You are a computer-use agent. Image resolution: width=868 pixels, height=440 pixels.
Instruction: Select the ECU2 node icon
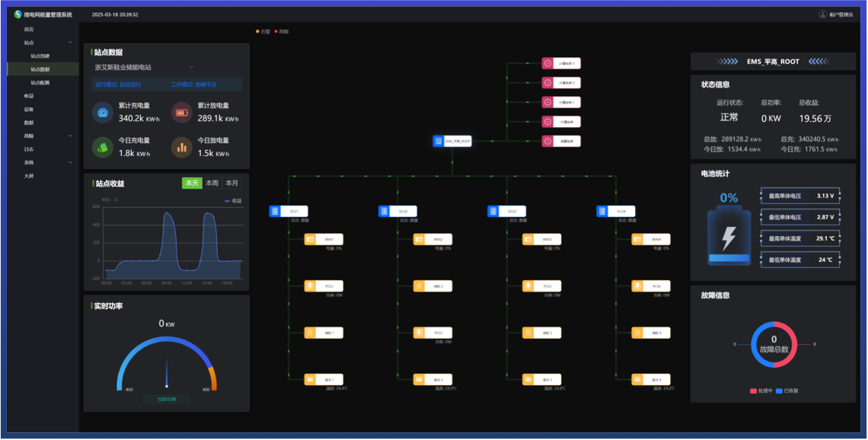pos(384,211)
